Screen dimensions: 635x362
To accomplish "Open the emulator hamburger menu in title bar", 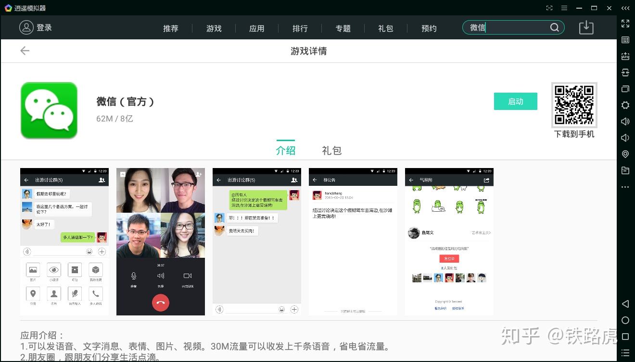I will (x=564, y=8).
